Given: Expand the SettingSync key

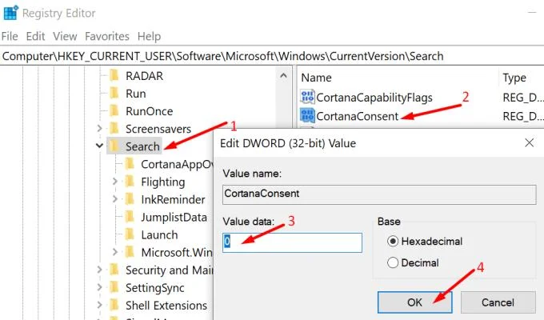Looking at the screenshot, I should pos(99,287).
